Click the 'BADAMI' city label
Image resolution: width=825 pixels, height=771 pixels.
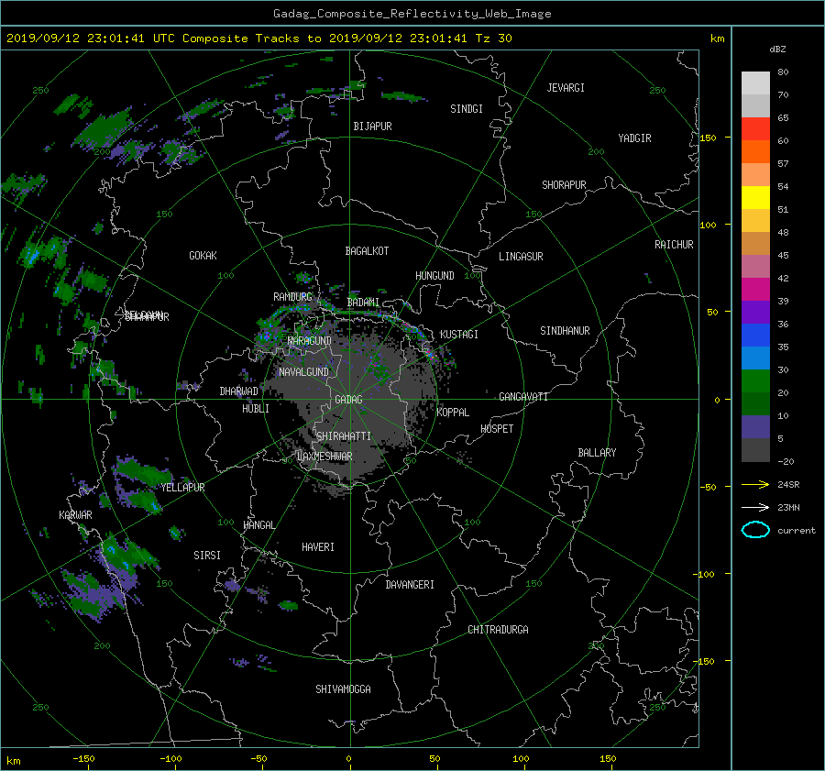[363, 303]
